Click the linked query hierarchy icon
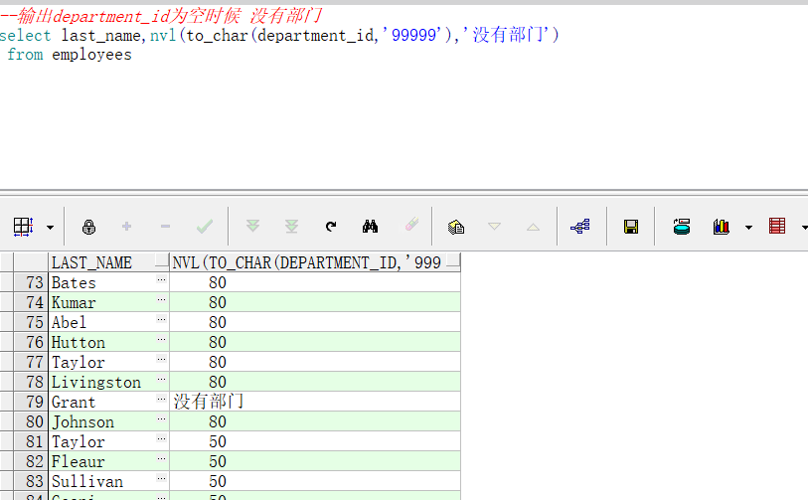 (580, 227)
